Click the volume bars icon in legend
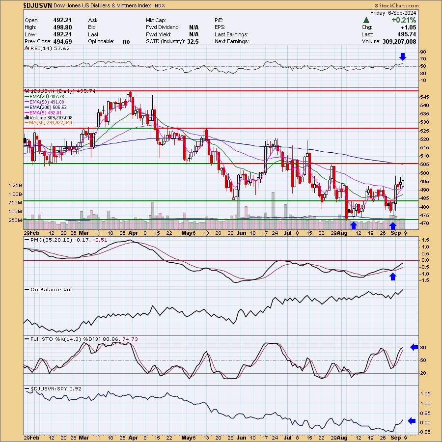Image resolution: width=442 pixels, height=442 pixels. [27, 117]
